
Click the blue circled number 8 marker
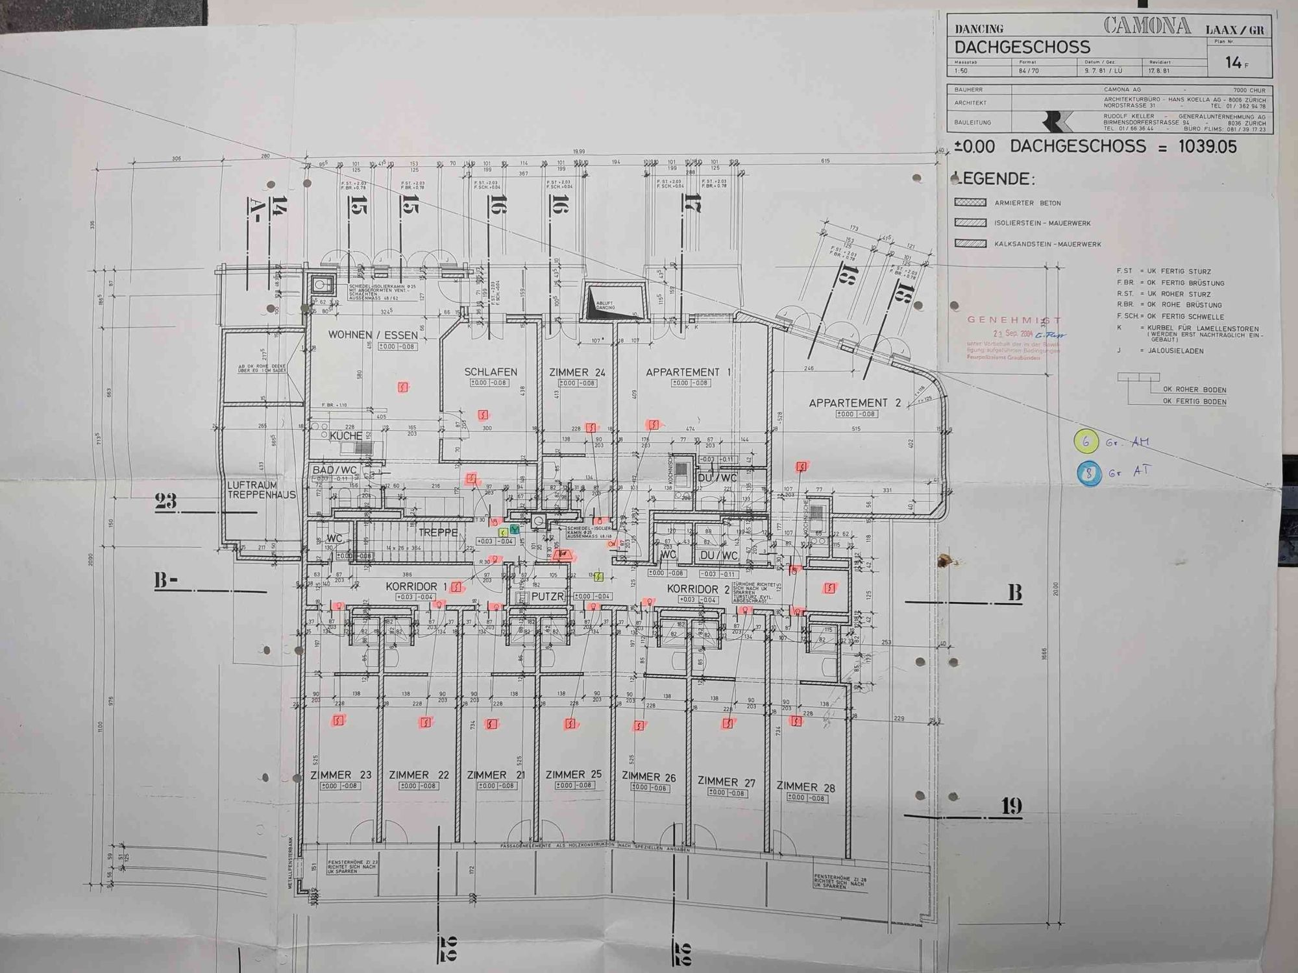click(x=1089, y=473)
